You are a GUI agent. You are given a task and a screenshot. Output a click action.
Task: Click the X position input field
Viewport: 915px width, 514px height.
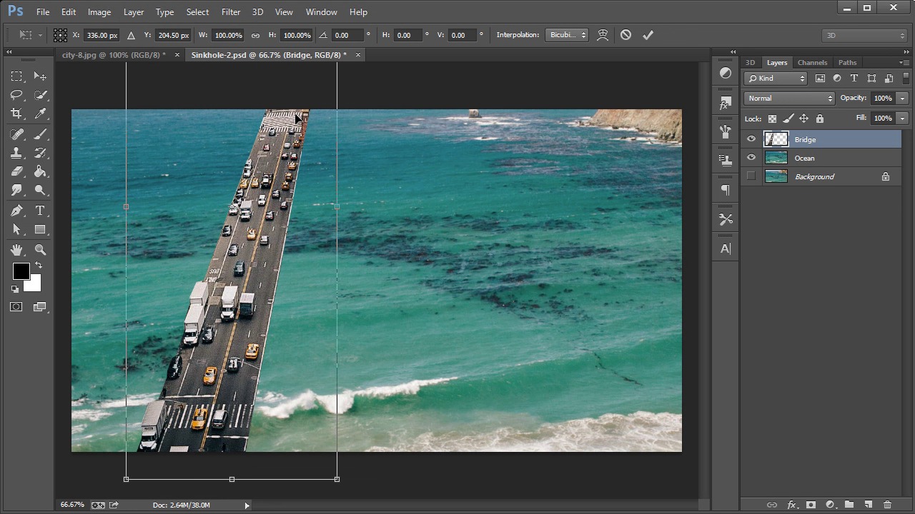101,35
